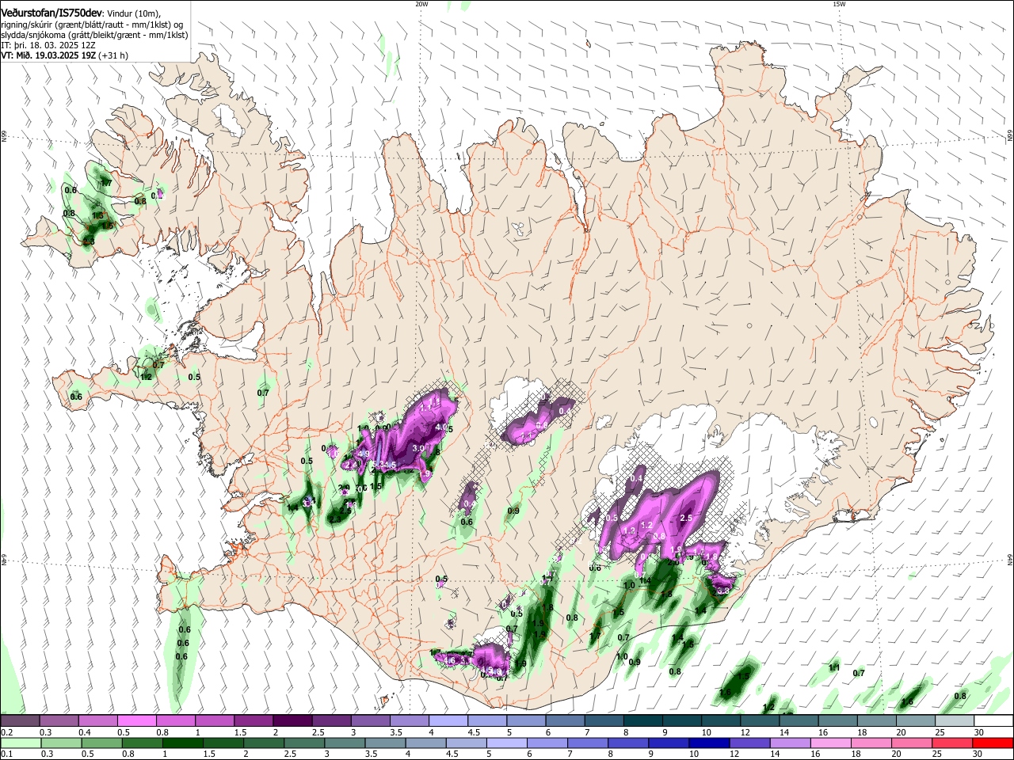Screen dimensions: 1014x760
Task: Click the 3.0 value in the western purple area
Action: [419, 448]
